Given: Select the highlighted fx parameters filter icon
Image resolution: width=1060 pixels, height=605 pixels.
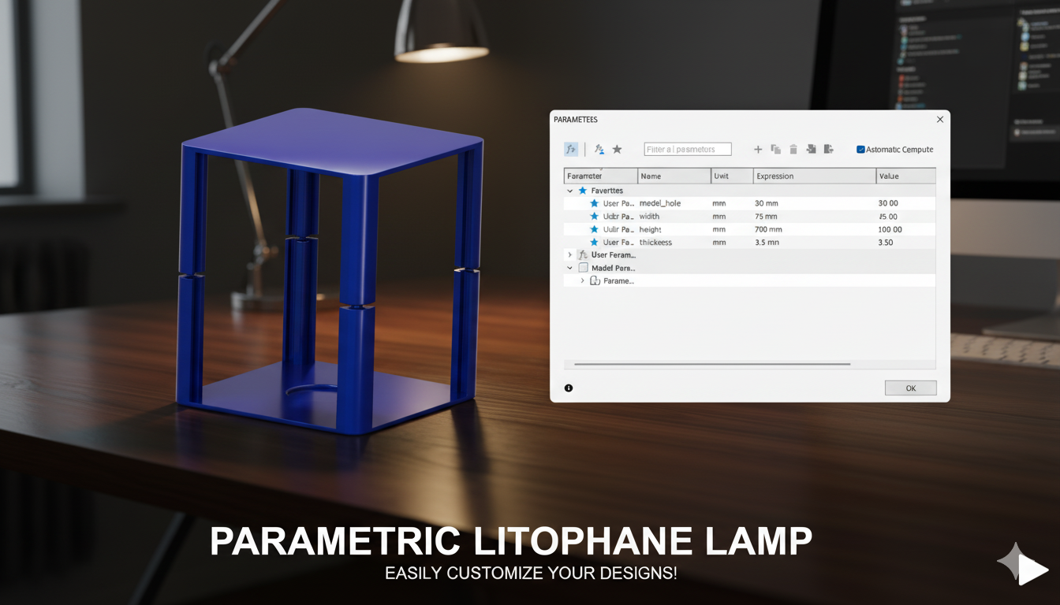Looking at the screenshot, I should click(x=571, y=149).
